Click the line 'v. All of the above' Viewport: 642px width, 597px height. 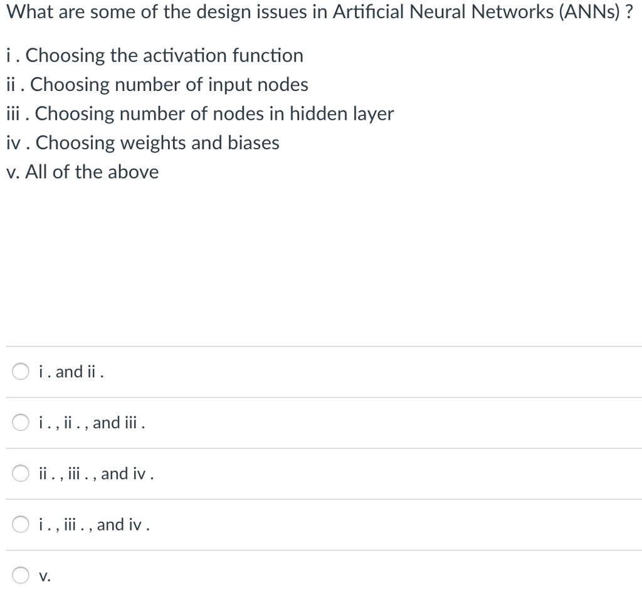pos(82,171)
